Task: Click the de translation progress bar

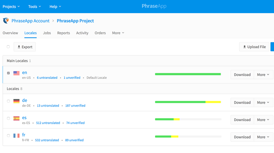Action: tap(188, 102)
